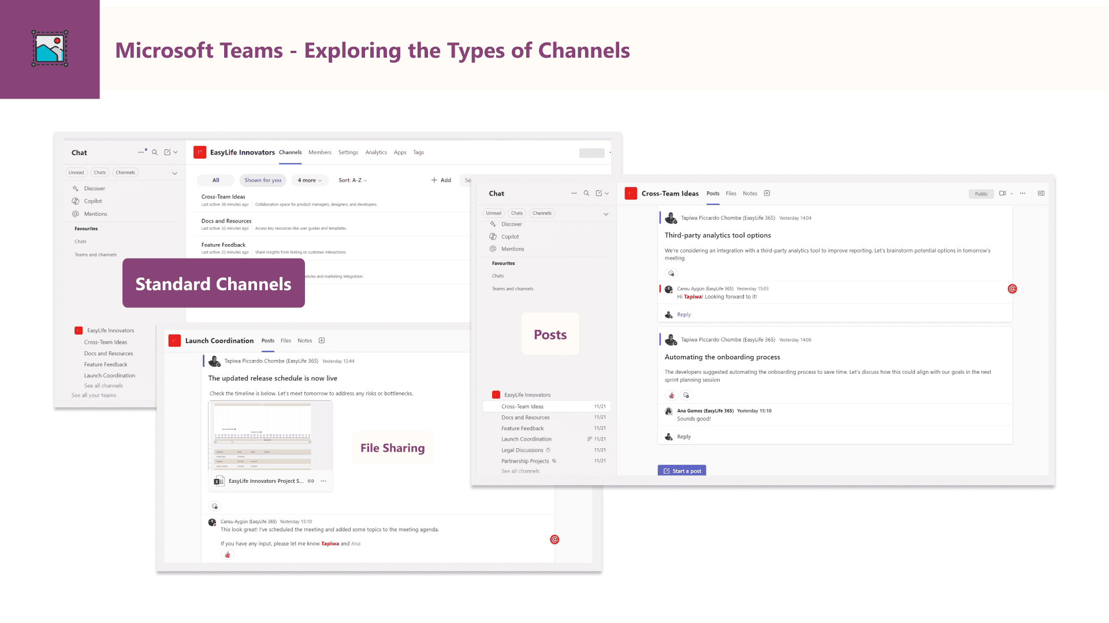Open the release schedule image thumbnail
This screenshot has height=623, width=1109.
(x=263, y=436)
